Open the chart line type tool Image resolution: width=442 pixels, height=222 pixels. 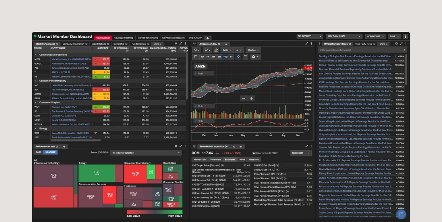[207, 50]
